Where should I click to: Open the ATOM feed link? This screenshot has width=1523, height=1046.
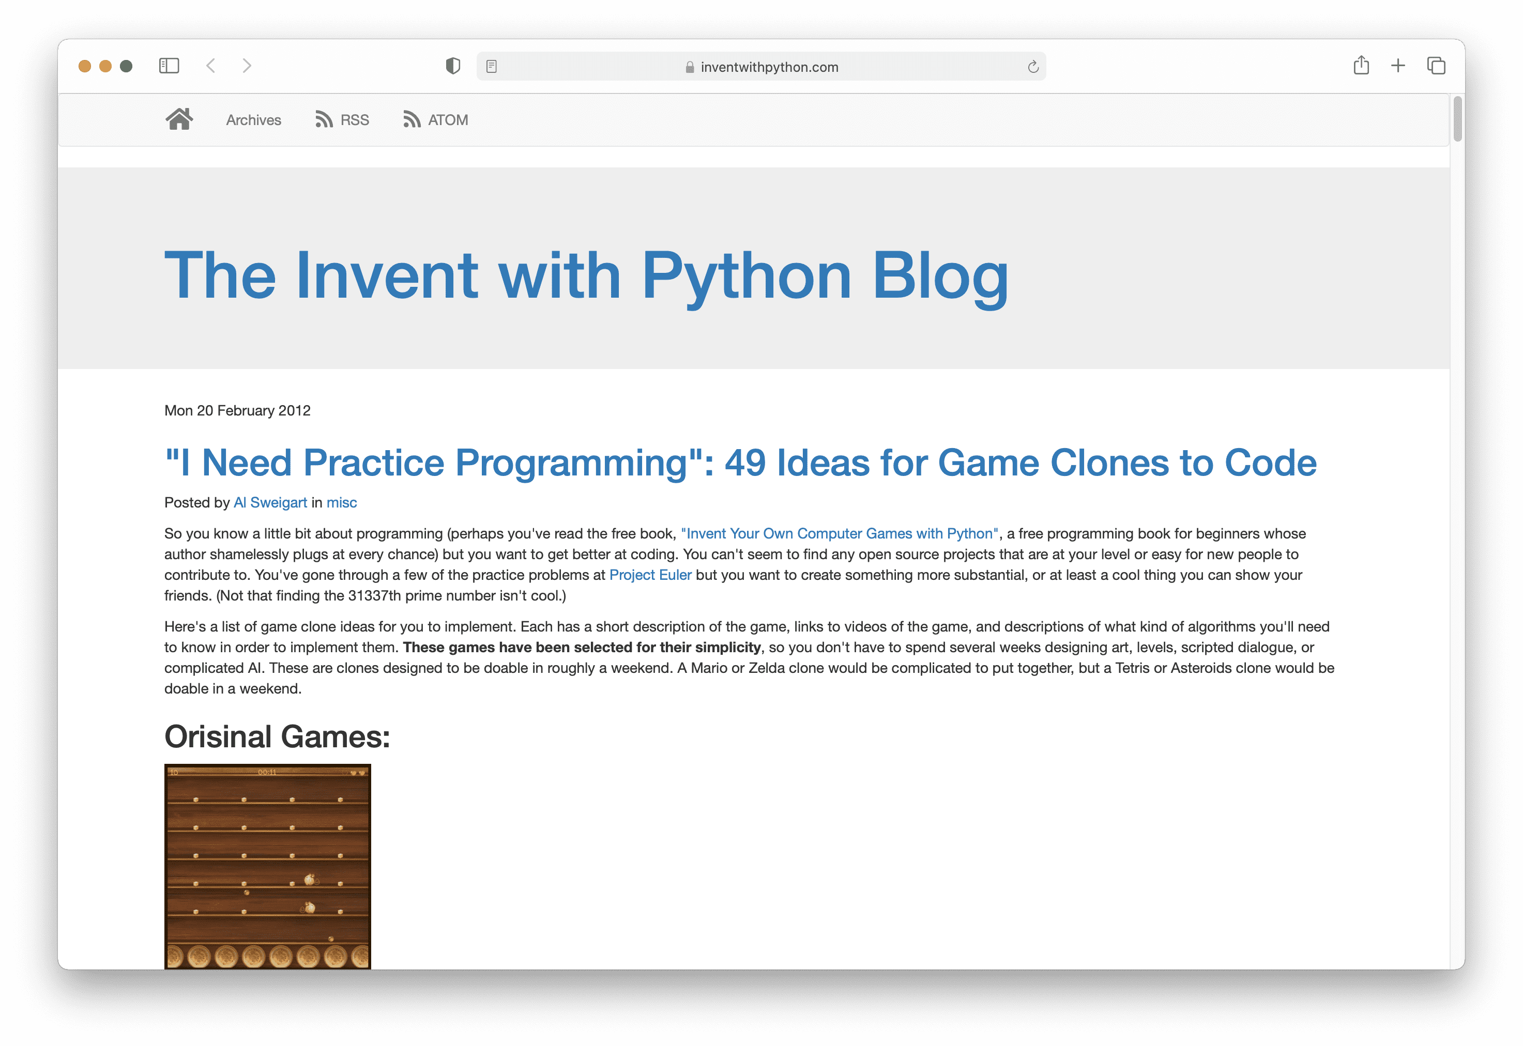click(x=435, y=120)
